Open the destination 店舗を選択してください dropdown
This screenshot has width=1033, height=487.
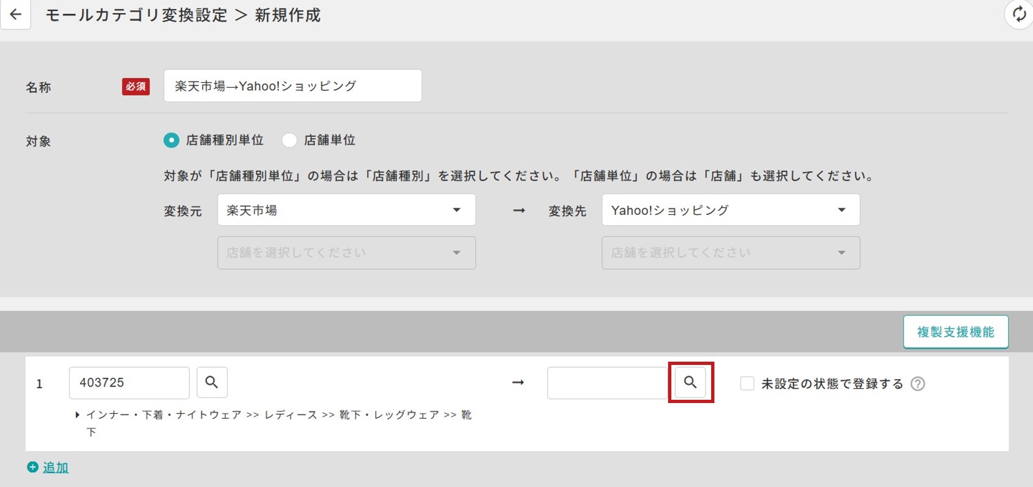pyautogui.click(x=731, y=253)
